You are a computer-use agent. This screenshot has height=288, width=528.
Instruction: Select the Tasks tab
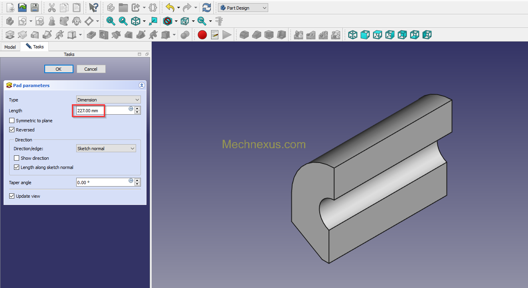click(35, 47)
